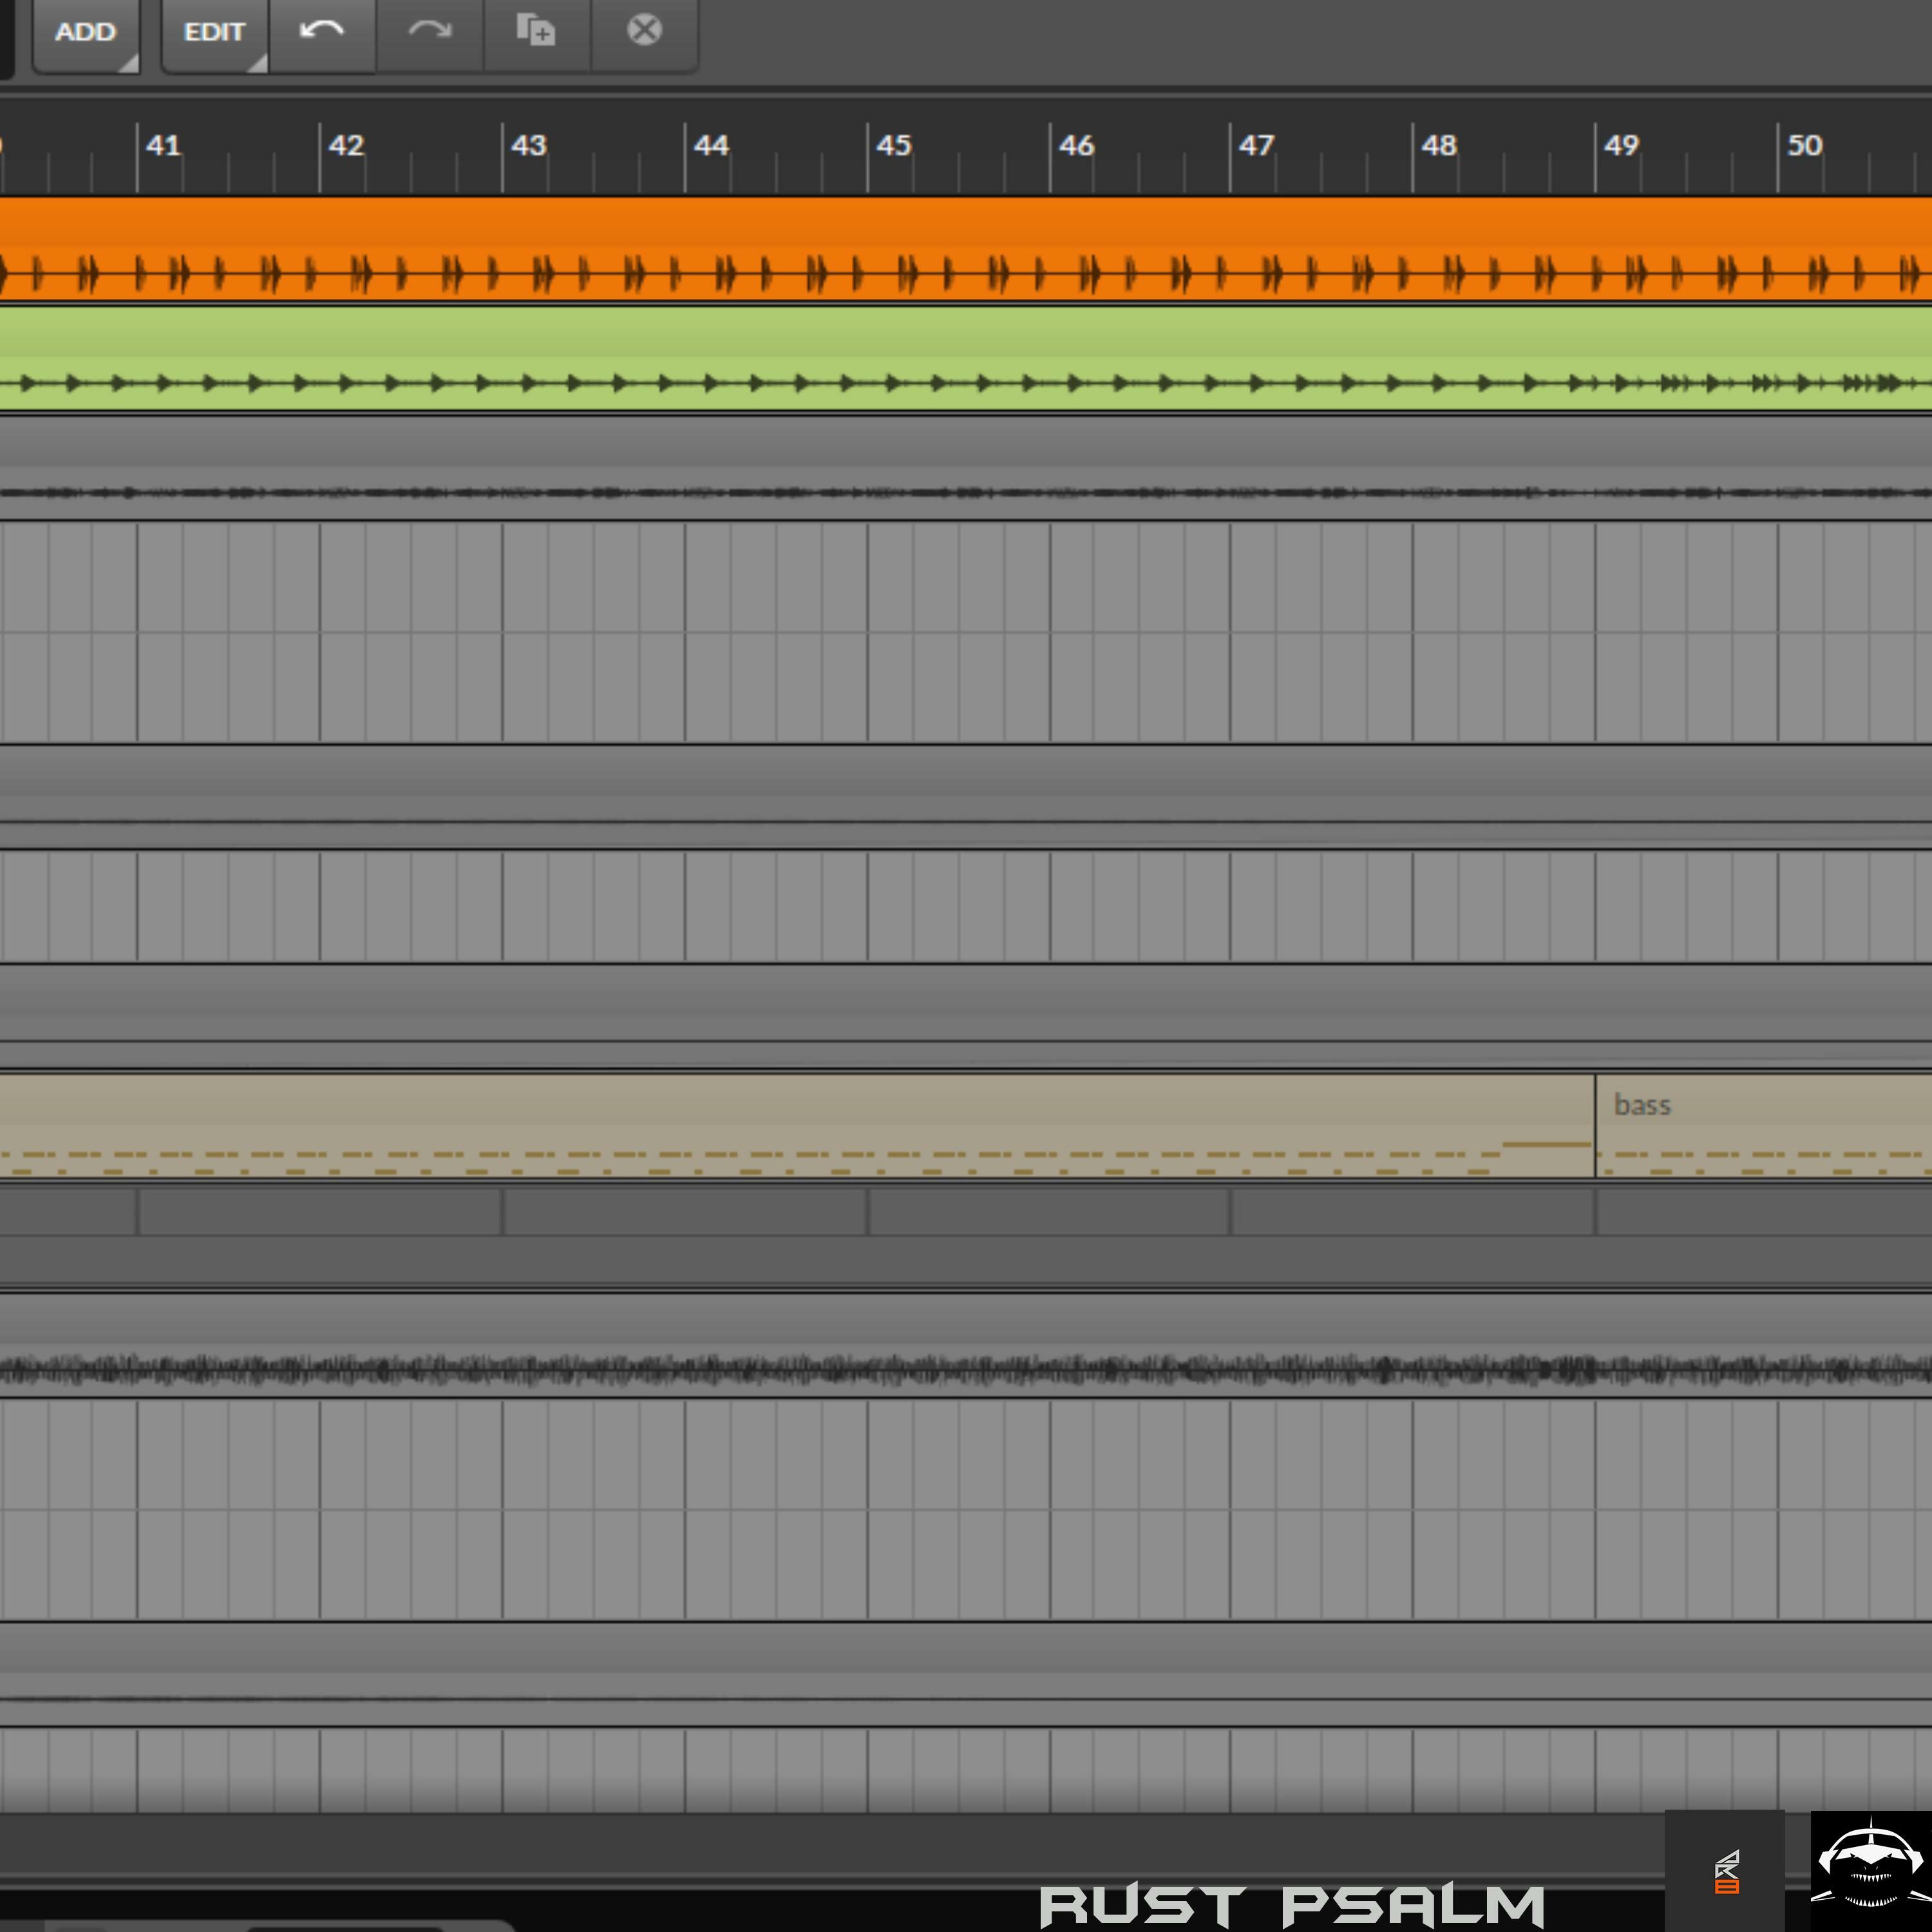
Task: Click the Redo arrow icon
Action: point(429,31)
